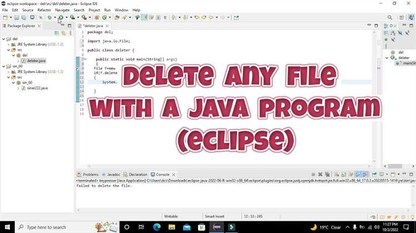Open the Project menu
The image size is (416, 233).
pyautogui.click(x=94, y=10)
